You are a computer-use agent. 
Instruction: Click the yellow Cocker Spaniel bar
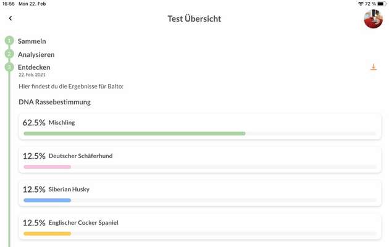point(47,233)
